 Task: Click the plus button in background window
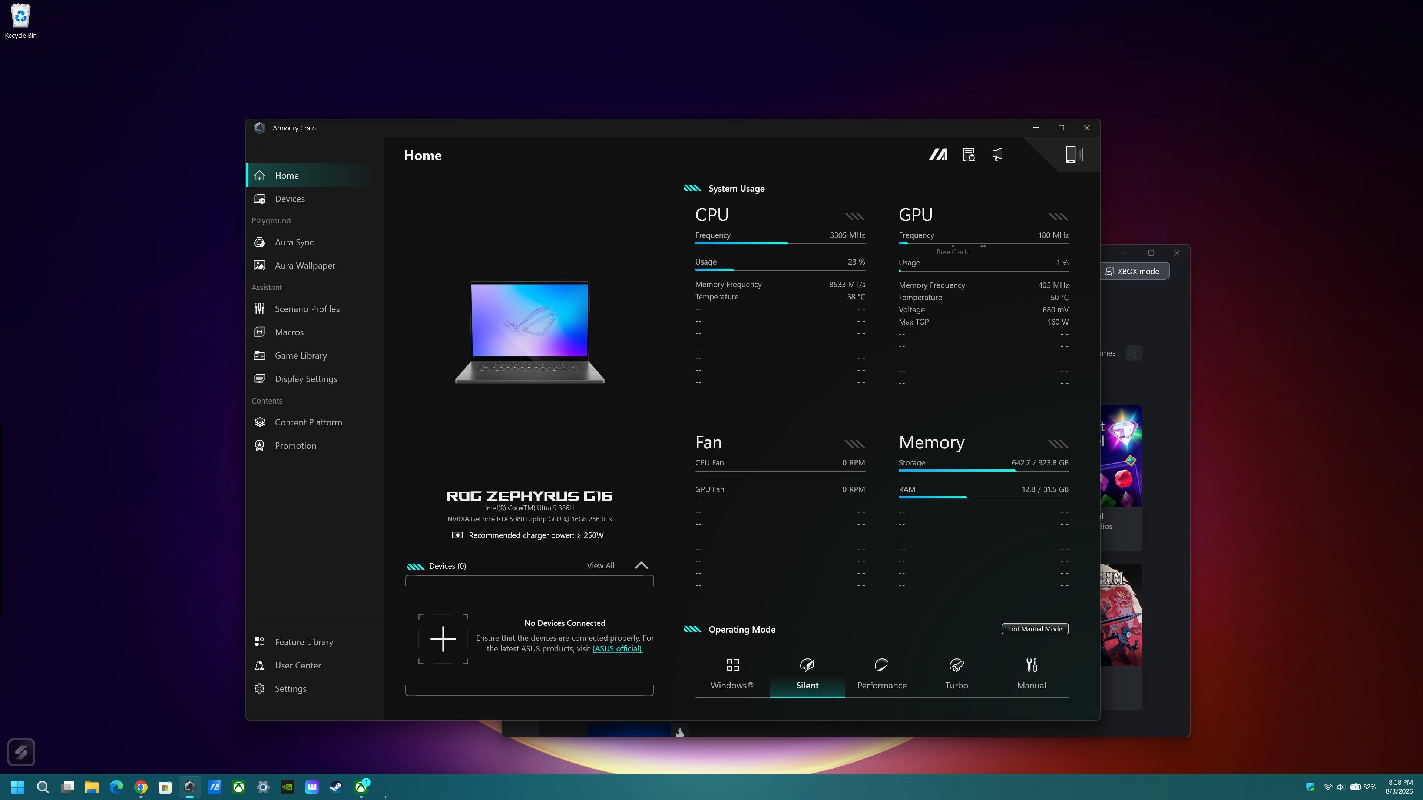tap(1134, 353)
